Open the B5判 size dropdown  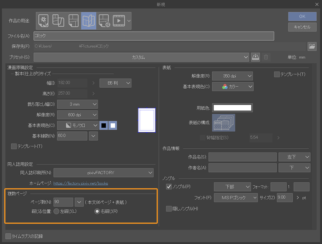click(x=115, y=83)
